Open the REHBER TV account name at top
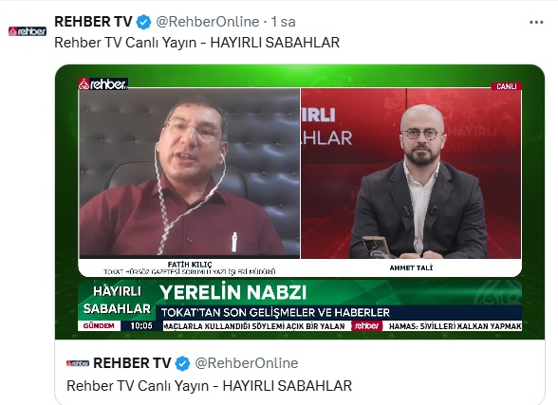The image size is (558, 405). click(x=94, y=22)
